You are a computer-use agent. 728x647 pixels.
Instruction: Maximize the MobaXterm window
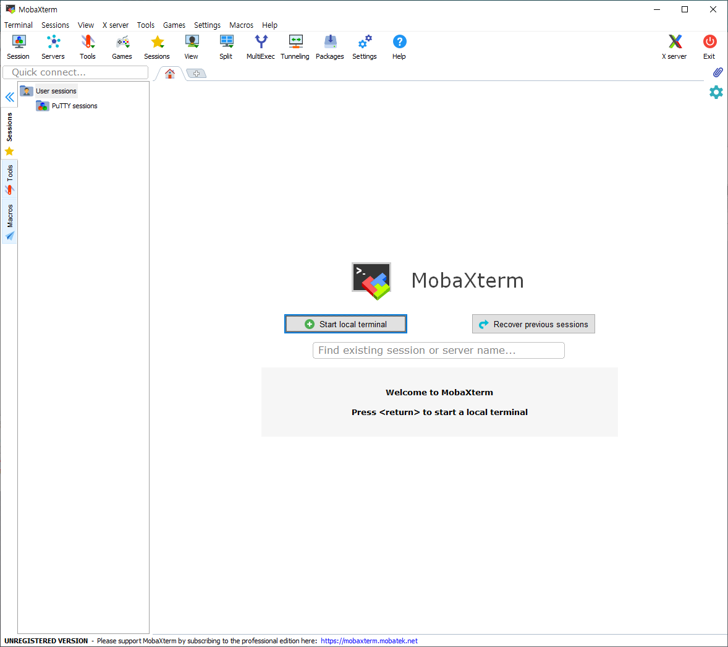tap(685, 9)
